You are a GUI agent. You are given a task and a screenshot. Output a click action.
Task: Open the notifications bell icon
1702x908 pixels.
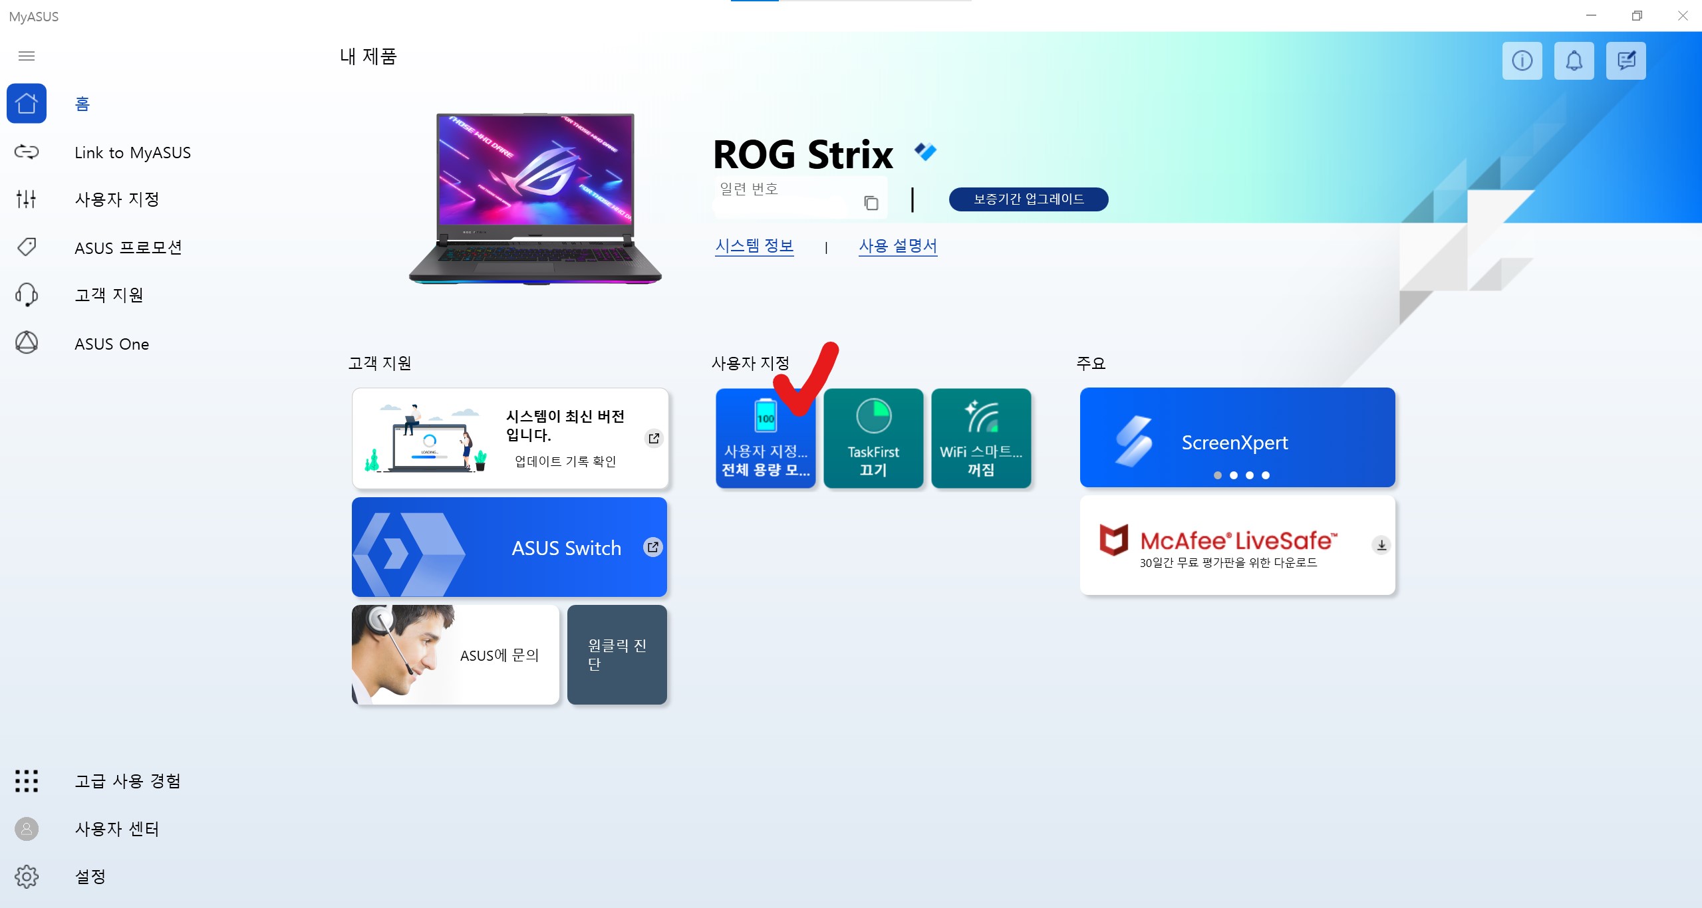pyautogui.click(x=1574, y=61)
